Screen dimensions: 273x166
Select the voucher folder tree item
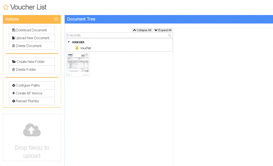pos(86,48)
